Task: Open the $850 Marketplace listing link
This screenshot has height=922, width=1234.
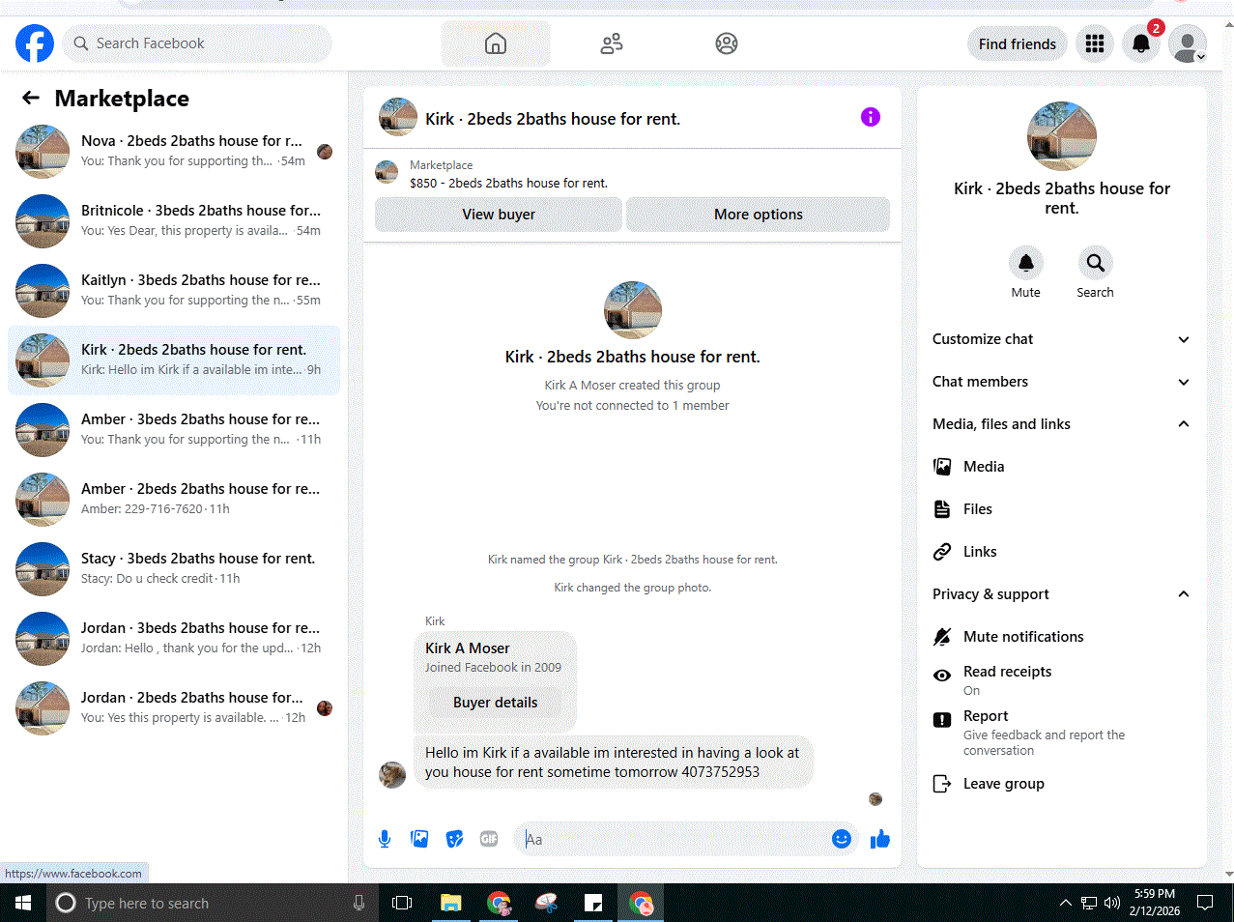Action: click(x=508, y=183)
